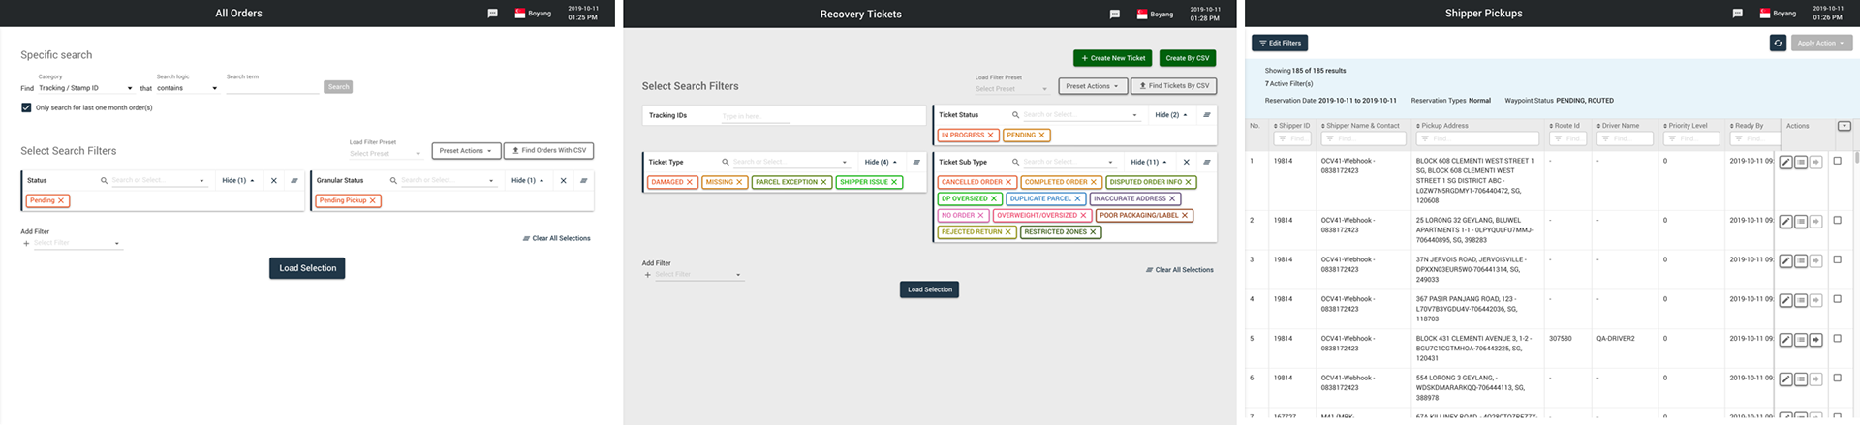Click Create New Ticket
Screen dimensions: 1860x425
[1112, 58]
